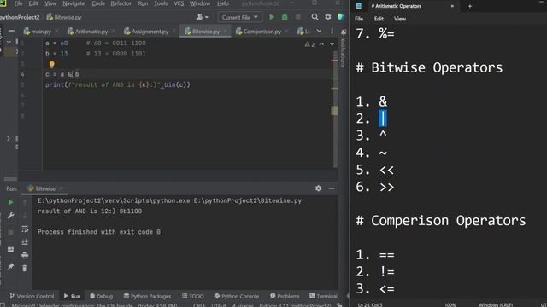Screen dimensions: 547x307
Task: Open the Refactor menu in PyCharm
Action: [121, 3]
